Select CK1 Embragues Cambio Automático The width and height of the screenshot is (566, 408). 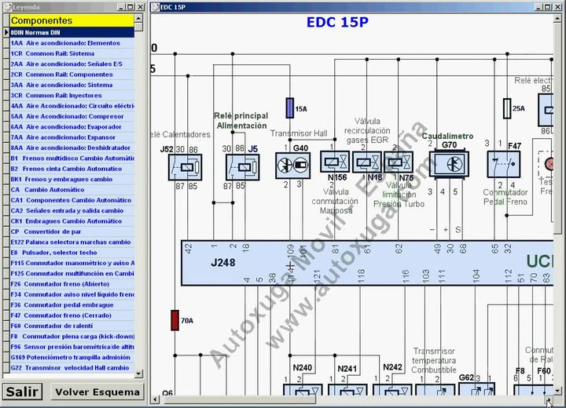pos(72,220)
